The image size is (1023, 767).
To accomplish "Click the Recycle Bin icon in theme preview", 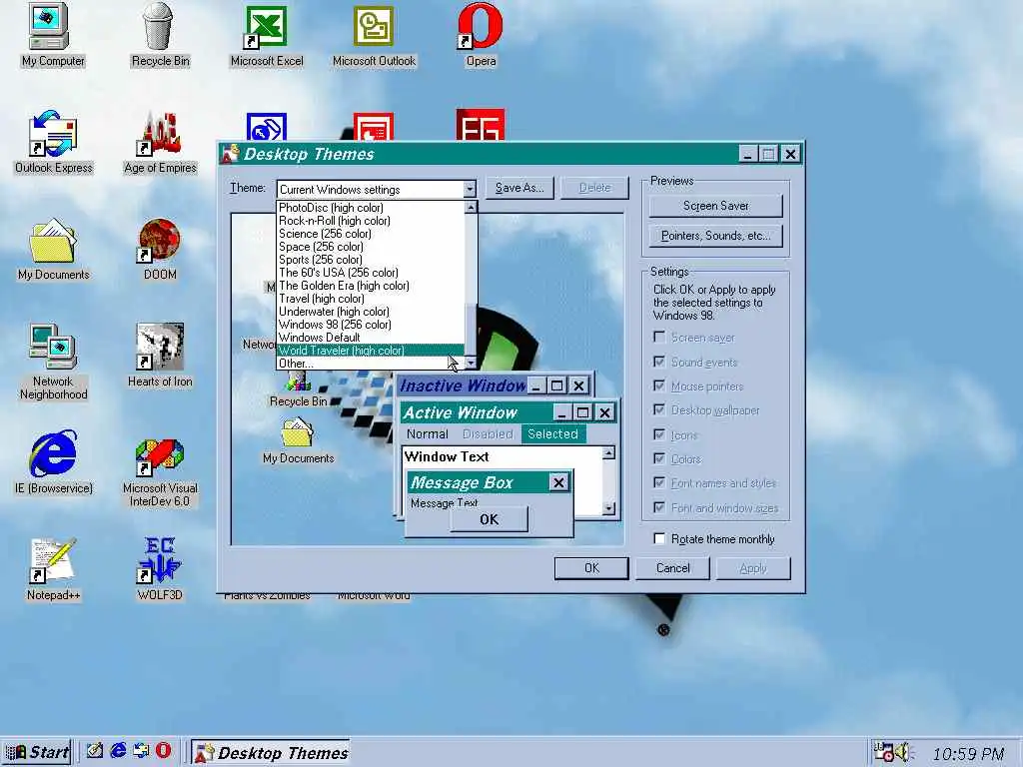I will pyautogui.click(x=298, y=390).
